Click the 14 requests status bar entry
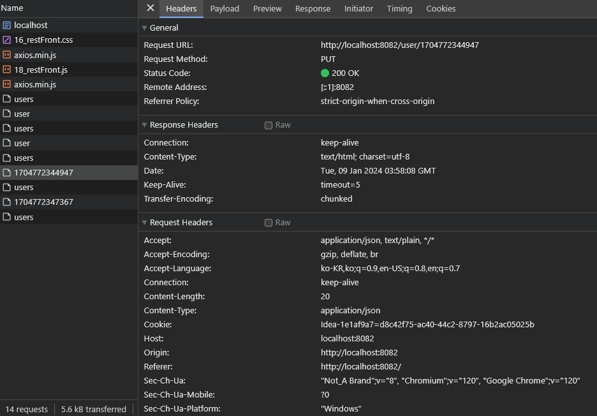Image resolution: width=597 pixels, height=416 pixels. click(x=27, y=410)
